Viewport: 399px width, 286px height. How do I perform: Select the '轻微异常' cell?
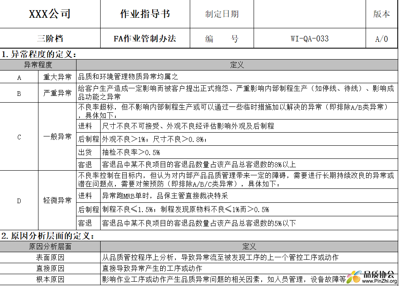pos(57,200)
